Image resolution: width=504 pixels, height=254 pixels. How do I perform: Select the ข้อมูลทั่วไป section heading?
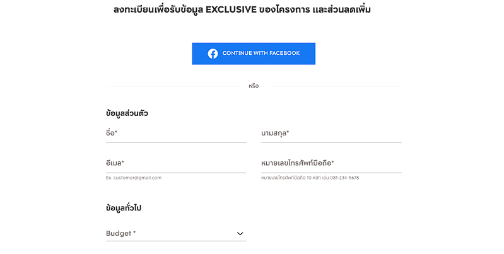tap(124, 208)
